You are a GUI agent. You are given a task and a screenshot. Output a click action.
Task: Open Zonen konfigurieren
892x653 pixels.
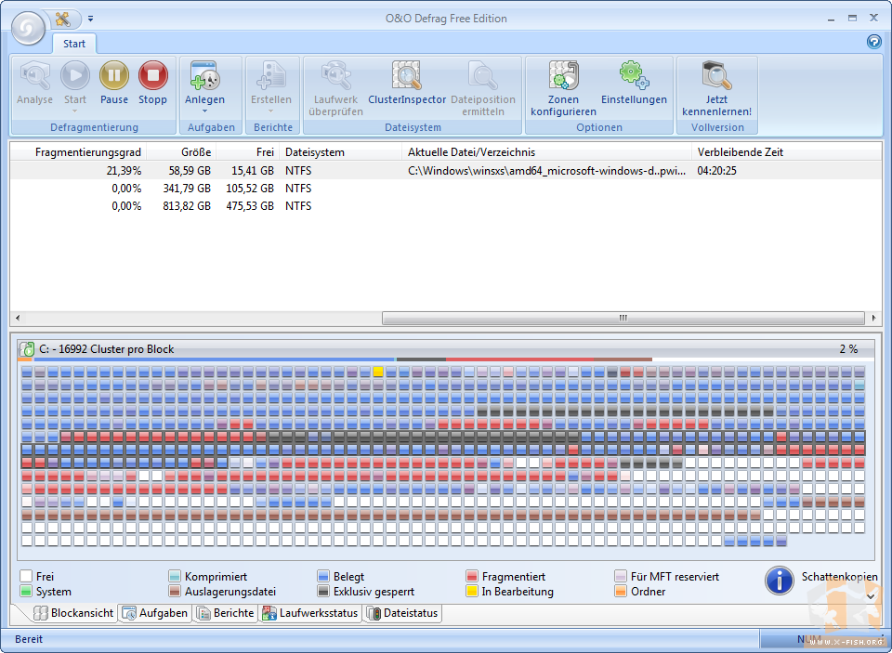click(563, 75)
